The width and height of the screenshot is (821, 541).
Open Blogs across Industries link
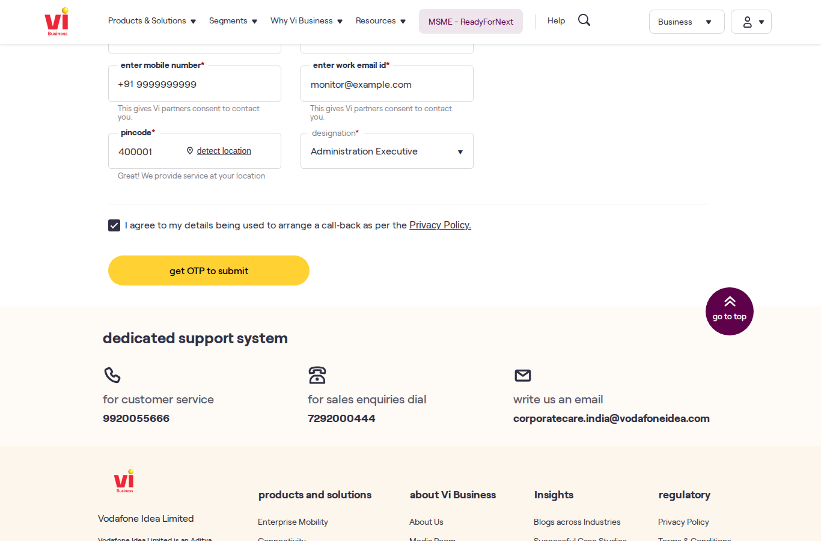[577, 522]
